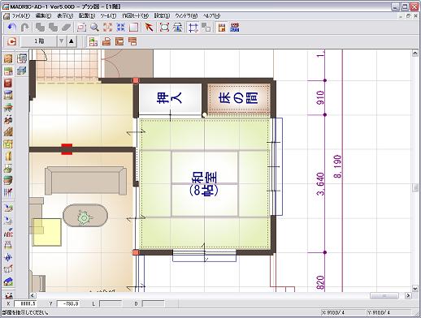Image resolution: width=421 pixels, height=318 pixels.
Task: Toggle the blue dimension grid icon
Action: point(193,28)
